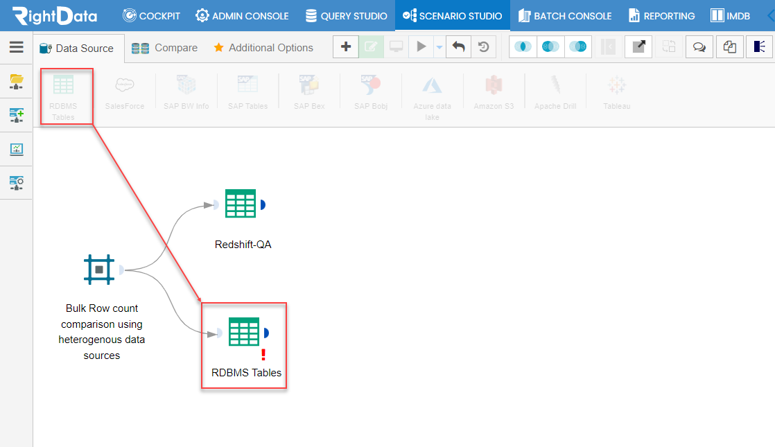Go to Cockpit in top navigation
This screenshot has height=447, width=775.
coord(151,16)
